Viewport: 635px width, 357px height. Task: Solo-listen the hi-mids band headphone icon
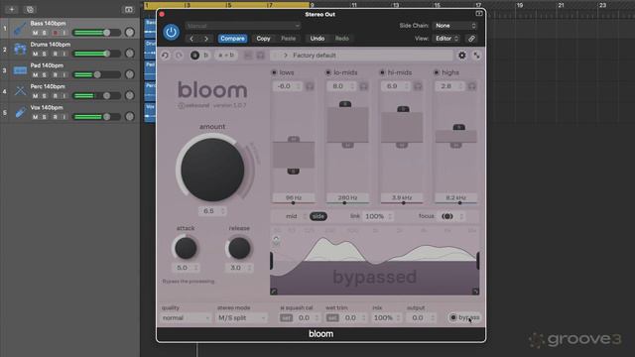[418, 86]
